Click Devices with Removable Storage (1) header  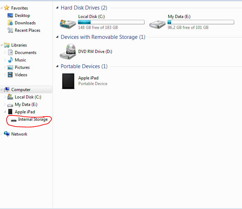coord(103,37)
